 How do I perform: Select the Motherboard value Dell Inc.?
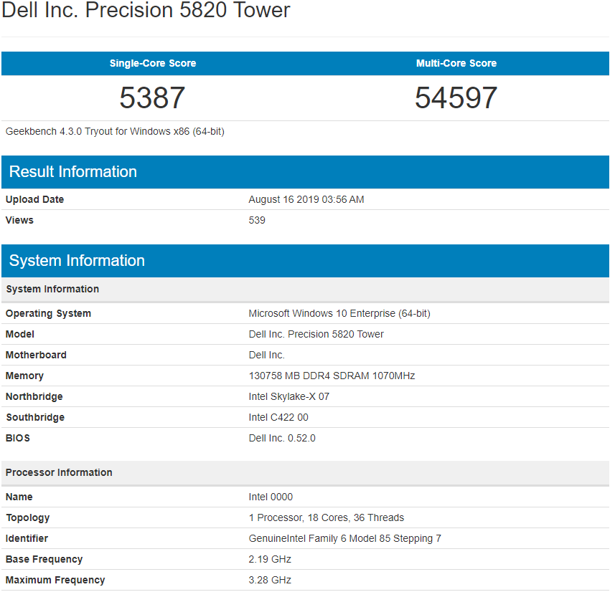pos(267,355)
